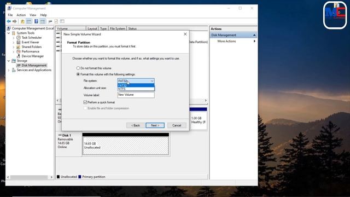Click the Volume column header
Screen dimensions: 350x197
tap(71, 28)
